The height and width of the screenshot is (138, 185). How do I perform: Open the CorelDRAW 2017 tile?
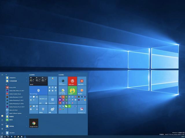pyautogui.click(x=63, y=91)
